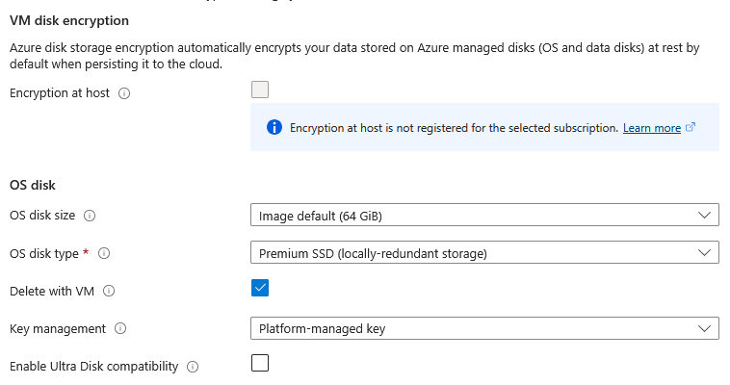Click the OS disk type label
The image size is (730, 385).
tap(44, 254)
